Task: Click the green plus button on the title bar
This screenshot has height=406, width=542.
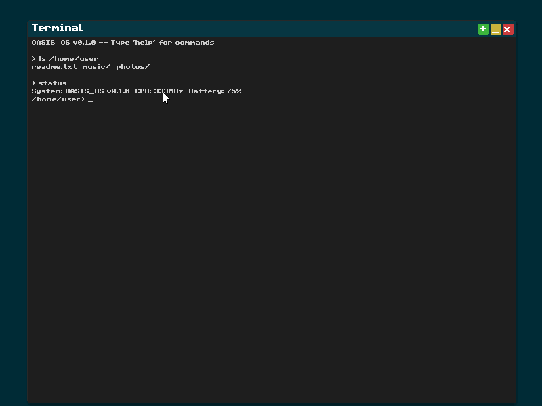Action: [482, 28]
